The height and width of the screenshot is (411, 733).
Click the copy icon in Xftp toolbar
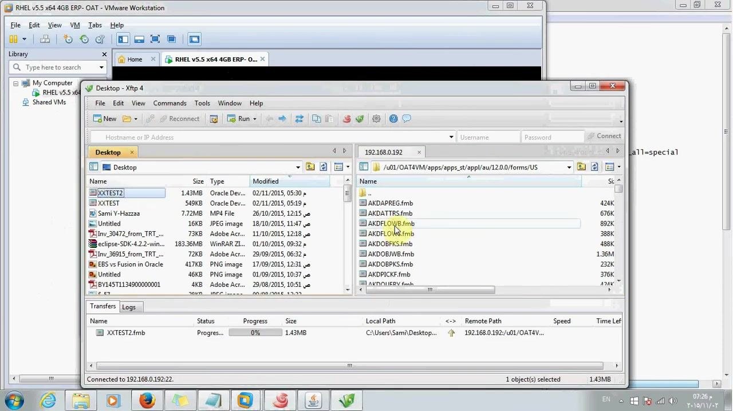tap(317, 118)
